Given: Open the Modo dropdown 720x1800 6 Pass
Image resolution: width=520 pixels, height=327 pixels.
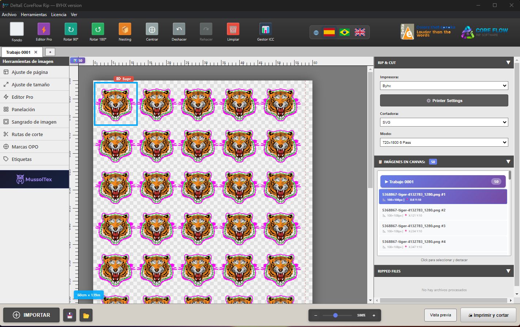Looking at the screenshot, I should 444,142.
